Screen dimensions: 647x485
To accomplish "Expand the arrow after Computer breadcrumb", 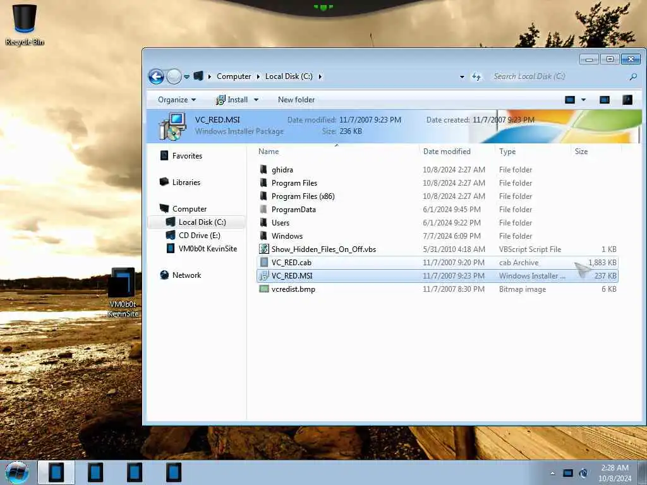I will point(258,76).
